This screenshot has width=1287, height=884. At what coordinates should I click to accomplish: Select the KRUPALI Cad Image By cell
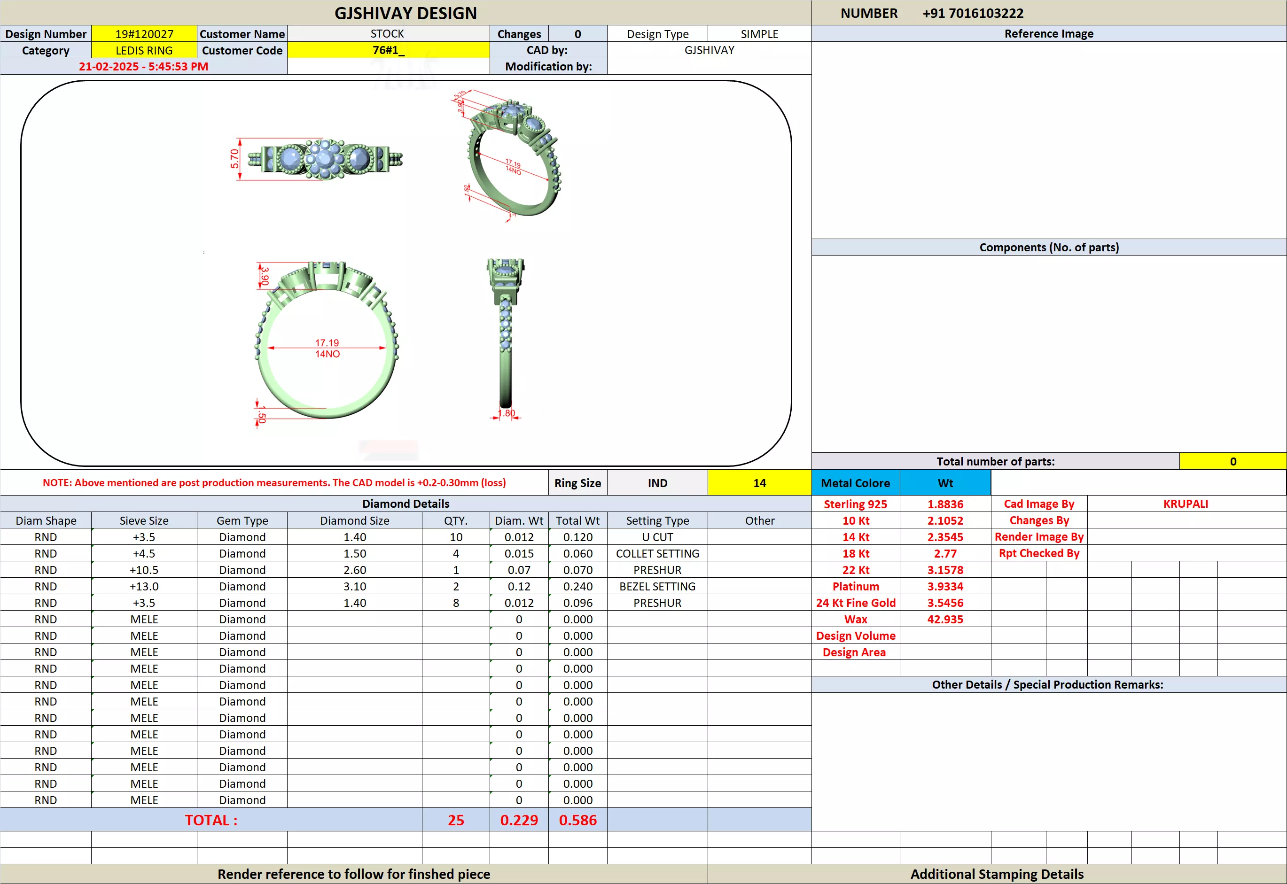coord(1186,504)
